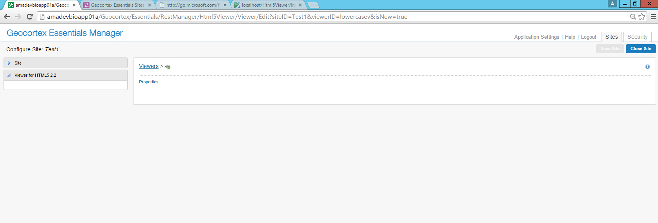Open Application Settings link
Screen dimensions: 658x223
[537, 37]
